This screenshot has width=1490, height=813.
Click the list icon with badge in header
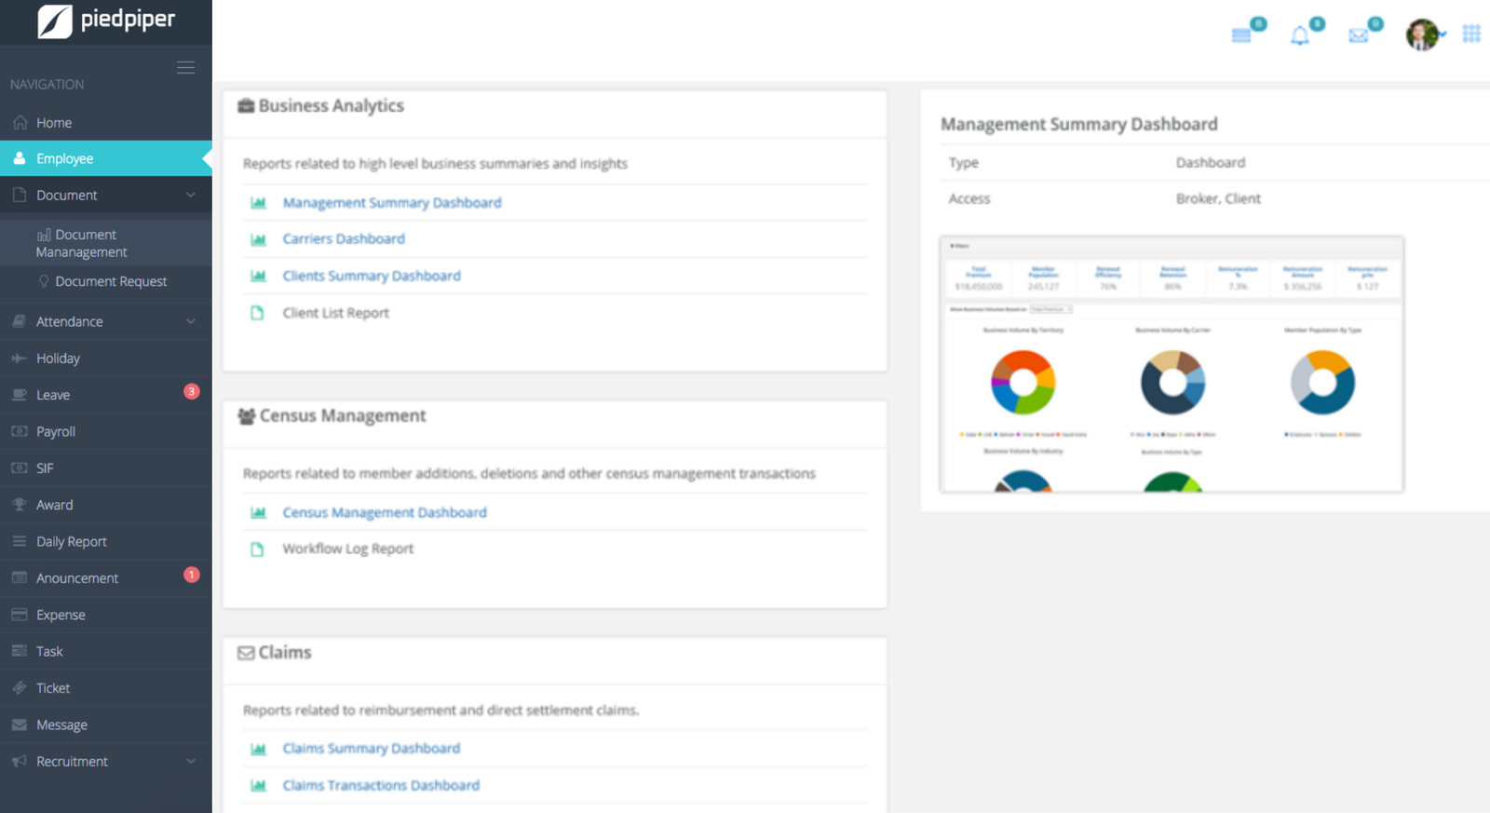pos(1241,36)
